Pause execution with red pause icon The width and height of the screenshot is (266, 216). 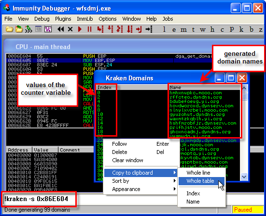[x=89, y=29]
